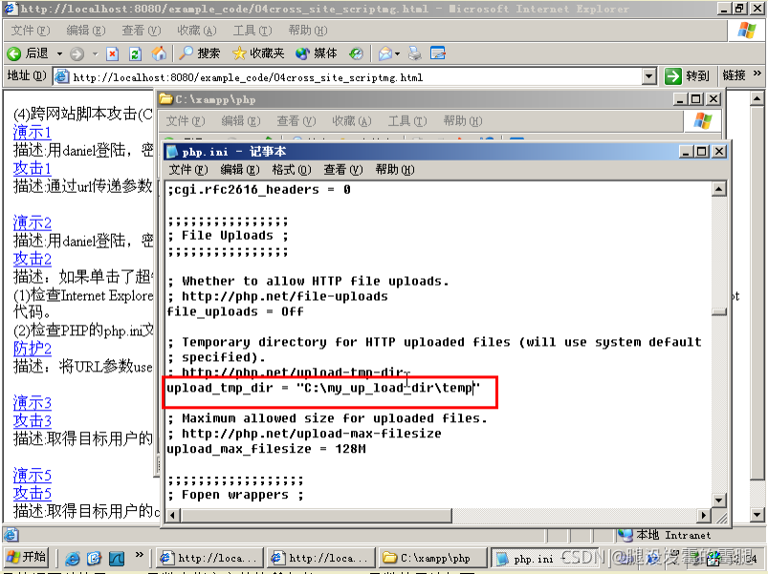Open IE 文件(F) menu
This screenshot has width=768, height=574.
[x=31, y=31]
